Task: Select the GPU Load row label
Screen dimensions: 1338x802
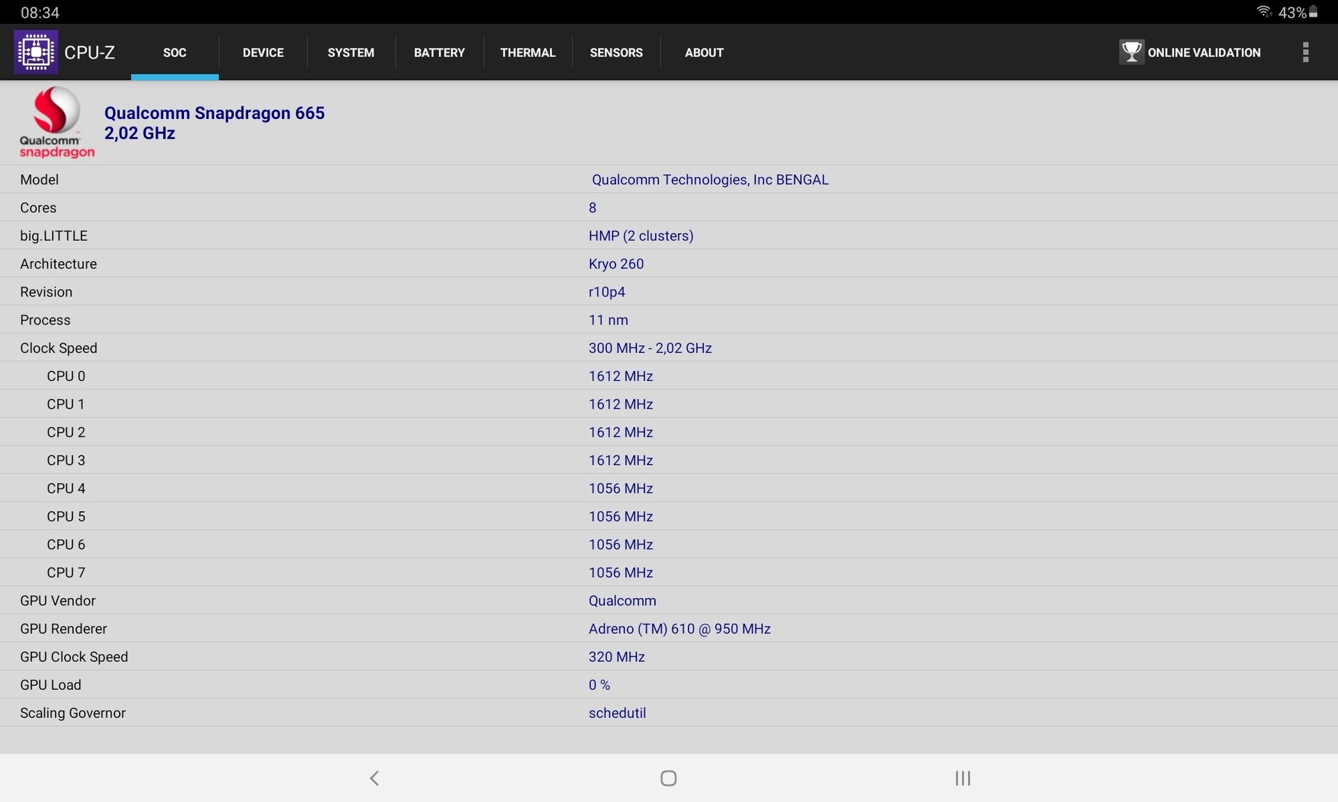Action: pyautogui.click(x=51, y=685)
